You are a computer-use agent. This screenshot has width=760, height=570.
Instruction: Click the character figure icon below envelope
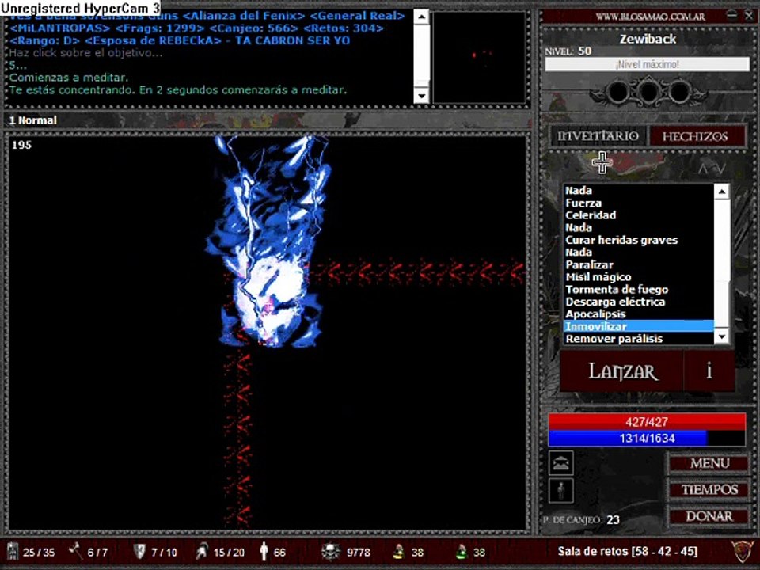[x=561, y=491]
